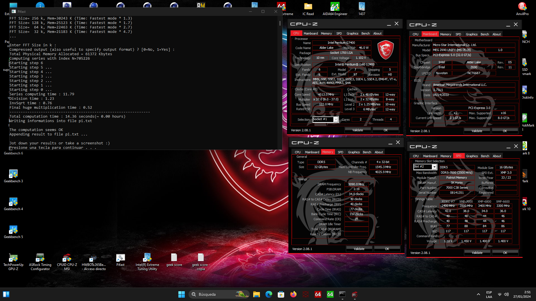Screen dimensions: 536x301
Task: Launch Firefox from the taskbar
Action: 293,294
